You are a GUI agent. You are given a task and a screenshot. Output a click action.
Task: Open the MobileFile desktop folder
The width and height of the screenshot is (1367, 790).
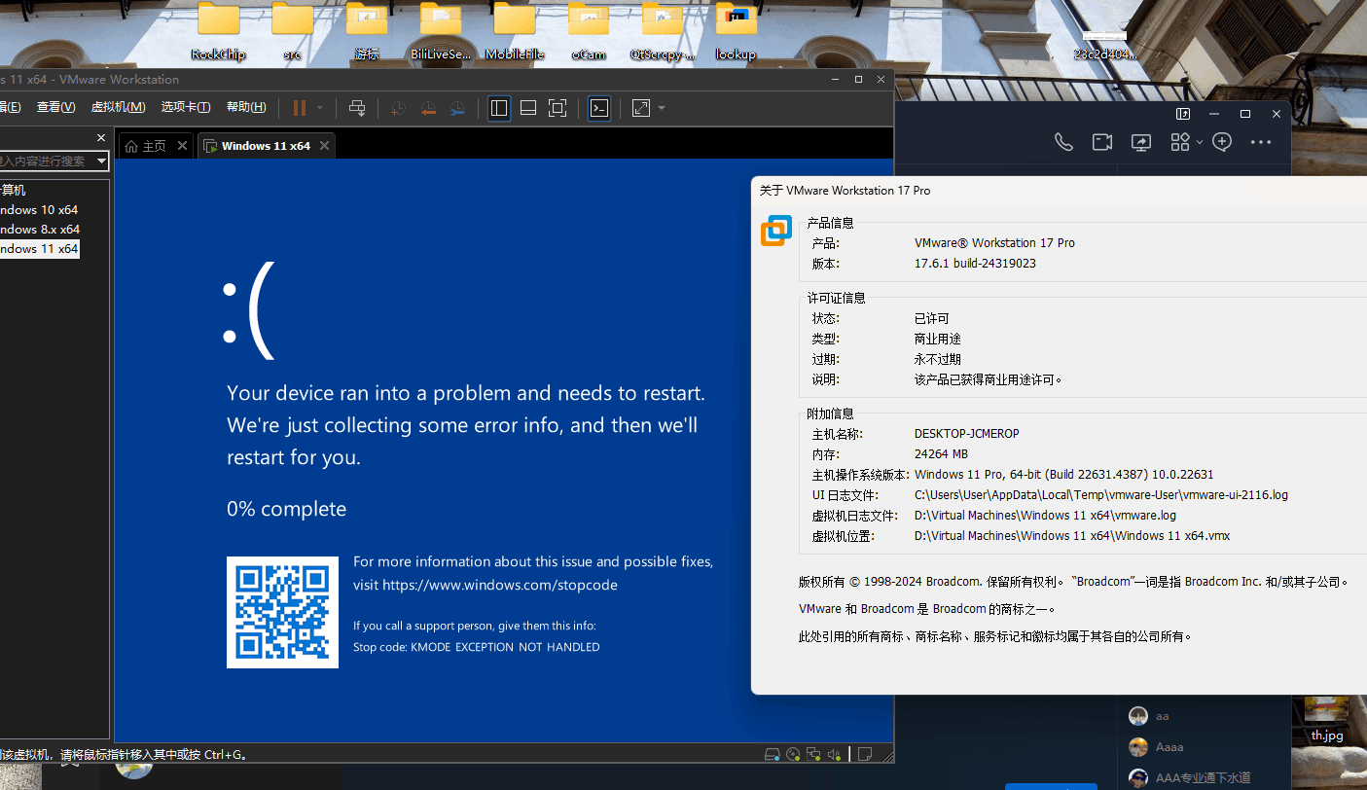pyautogui.click(x=515, y=31)
